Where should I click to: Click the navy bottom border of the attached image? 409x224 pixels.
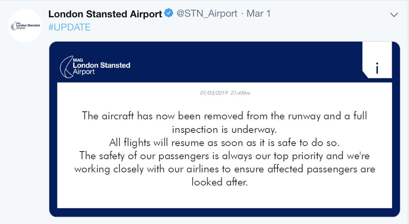(224, 212)
